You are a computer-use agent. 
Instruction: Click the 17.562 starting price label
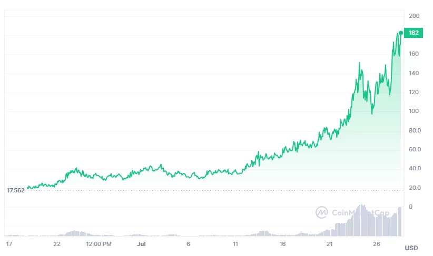(x=16, y=190)
